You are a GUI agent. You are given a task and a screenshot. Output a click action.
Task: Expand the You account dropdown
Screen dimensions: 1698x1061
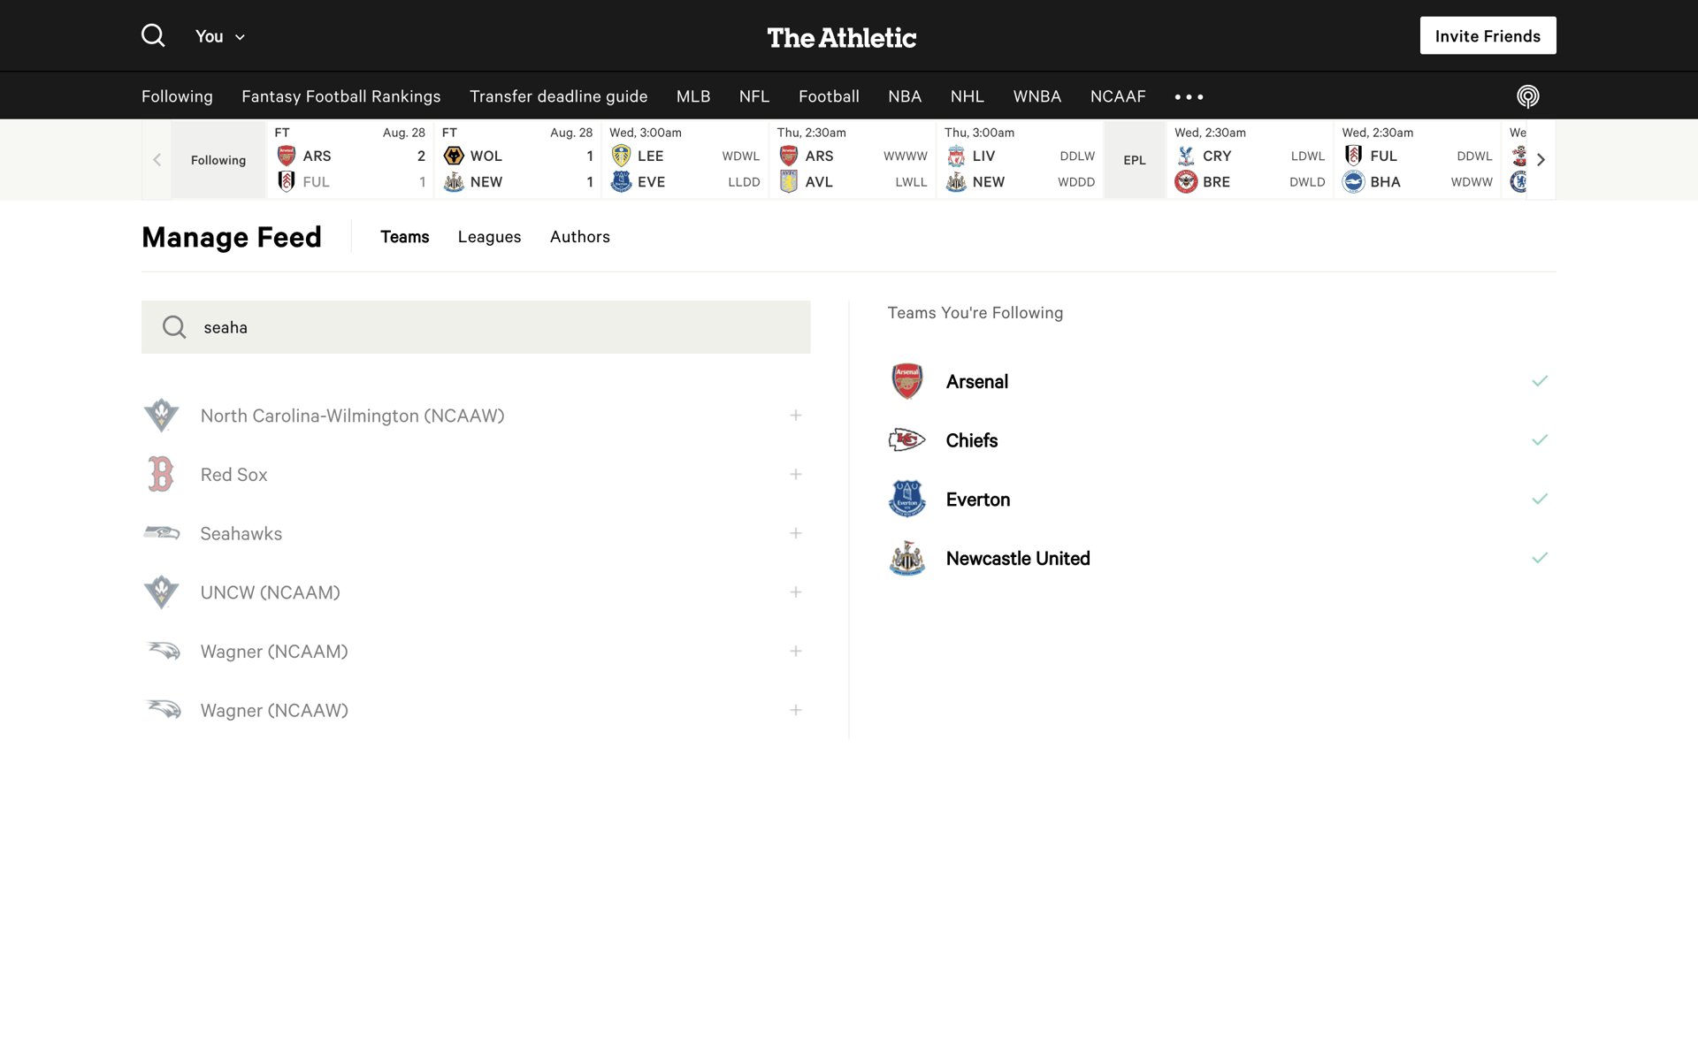pos(219,36)
